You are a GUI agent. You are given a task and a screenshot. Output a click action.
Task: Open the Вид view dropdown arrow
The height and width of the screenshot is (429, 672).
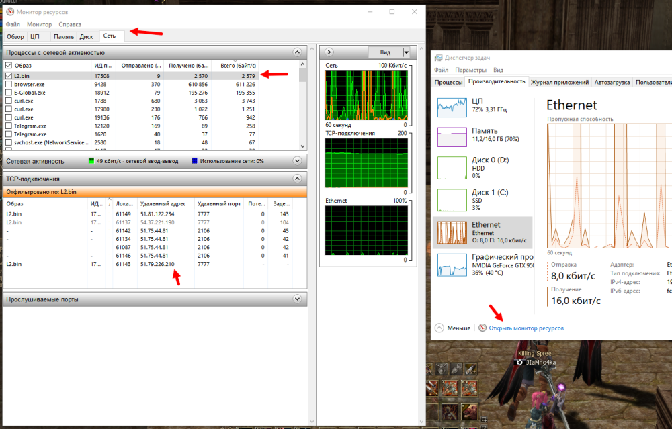pos(406,52)
